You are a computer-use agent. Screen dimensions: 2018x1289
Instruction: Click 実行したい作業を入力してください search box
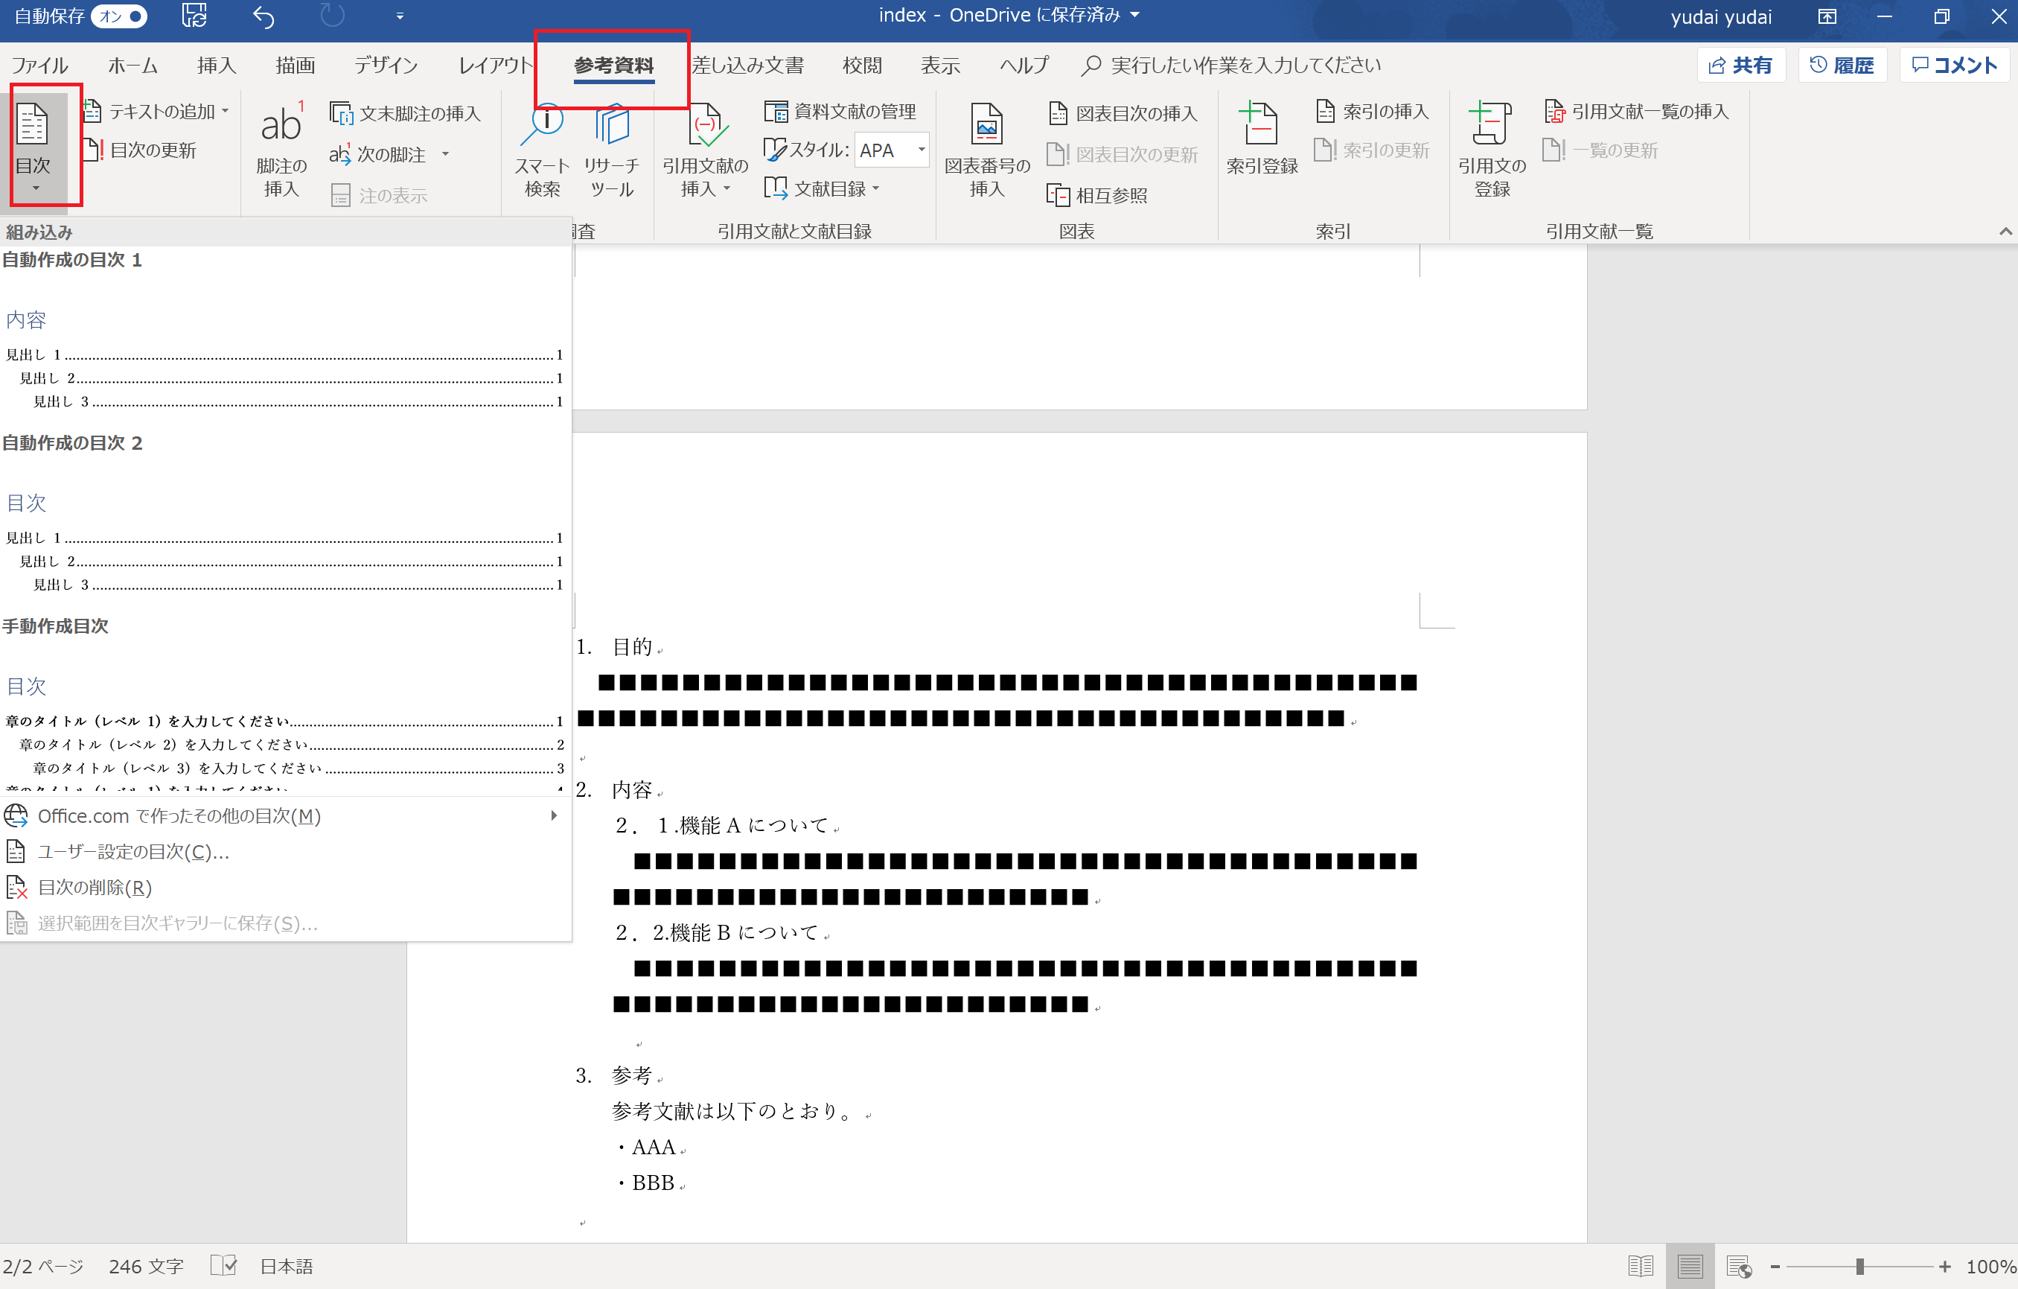(x=1232, y=66)
